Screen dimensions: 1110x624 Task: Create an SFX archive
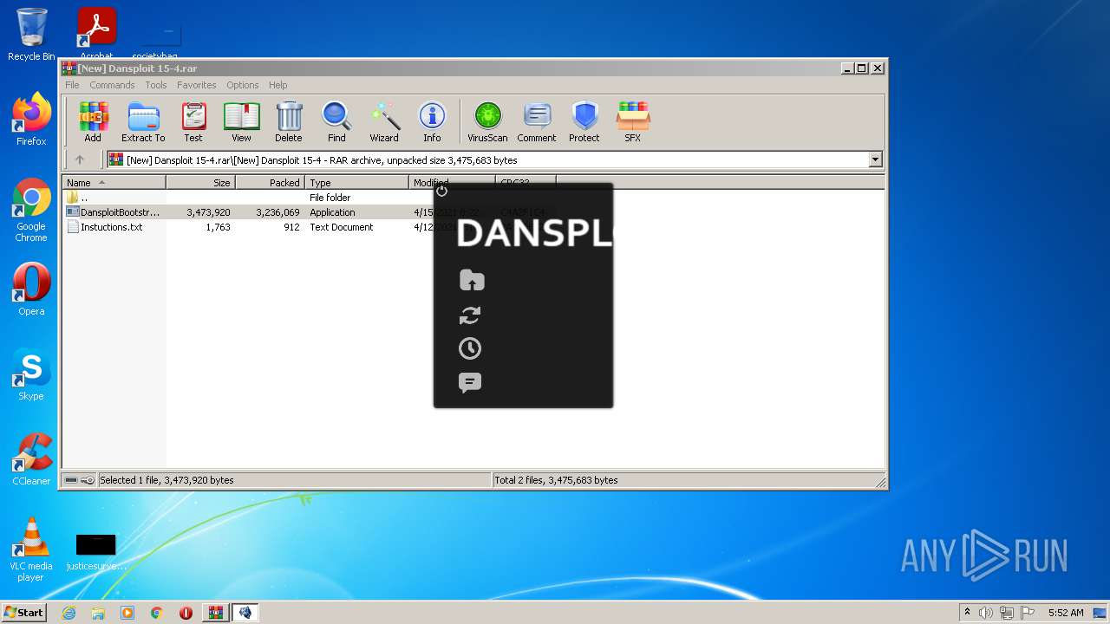point(633,121)
